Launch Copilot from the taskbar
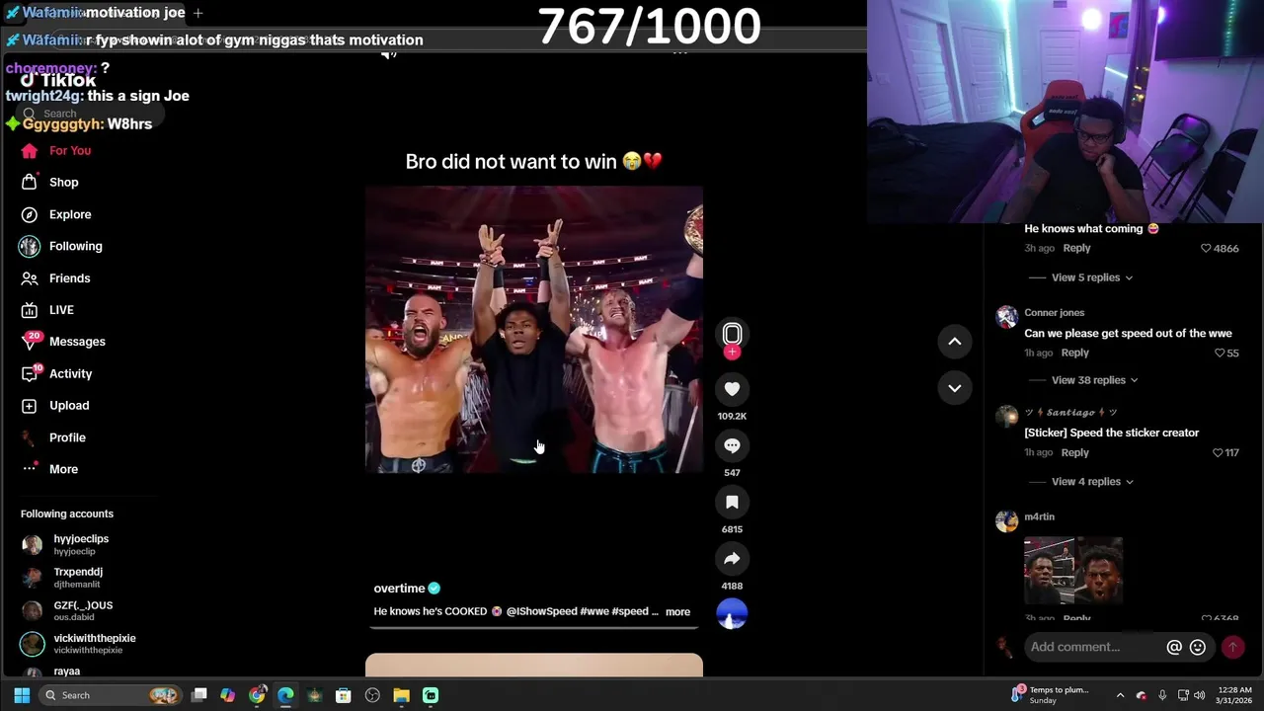Screen dimensions: 1264x711 click(x=228, y=695)
